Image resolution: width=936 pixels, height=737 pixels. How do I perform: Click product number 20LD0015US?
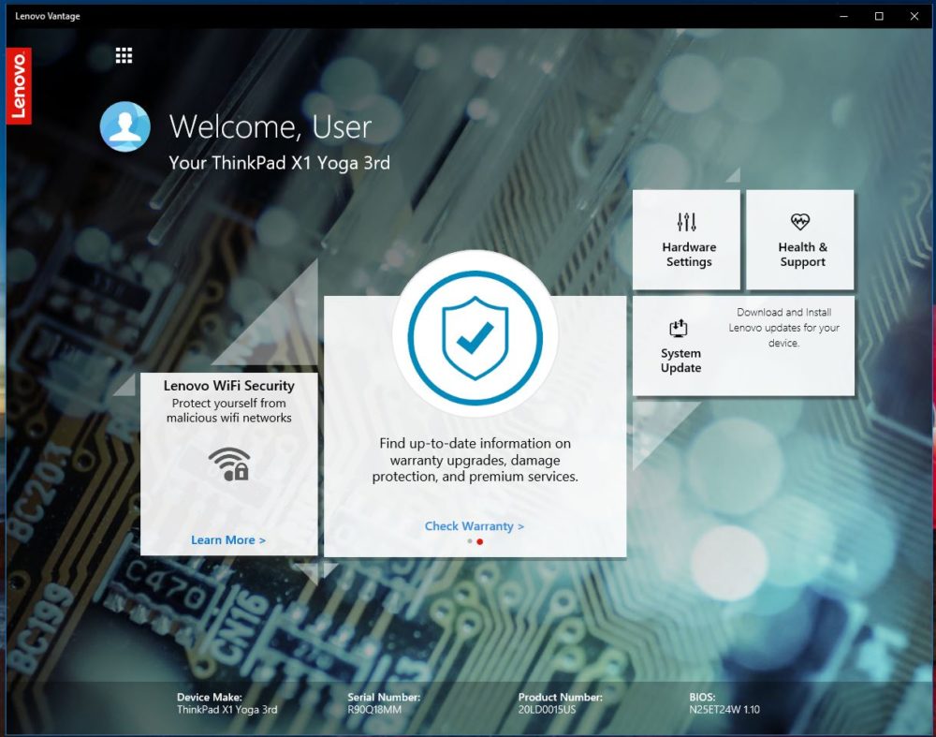pos(547,710)
